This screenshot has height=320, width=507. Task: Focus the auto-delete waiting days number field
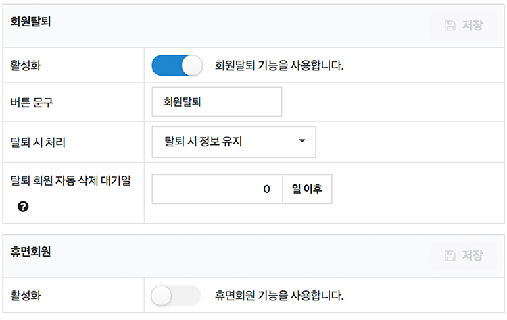(x=217, y=189)
